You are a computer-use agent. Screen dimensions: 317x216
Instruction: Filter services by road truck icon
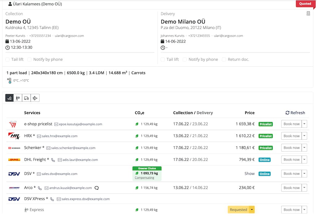pyautogui.click(x=26, y=98)
